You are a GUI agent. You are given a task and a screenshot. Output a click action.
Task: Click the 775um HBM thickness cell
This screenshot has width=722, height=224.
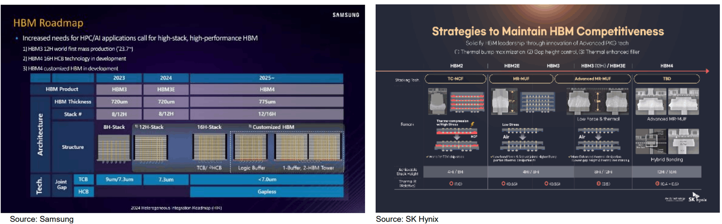coord(267,102)
